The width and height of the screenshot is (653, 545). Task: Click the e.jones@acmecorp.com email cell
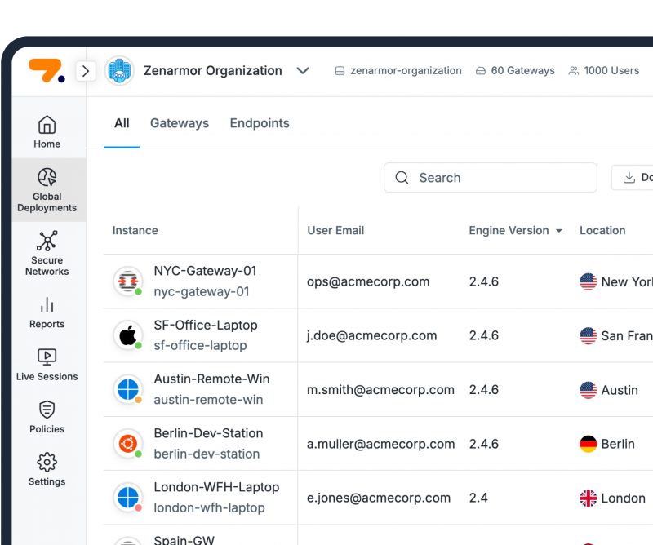point(379,498)
